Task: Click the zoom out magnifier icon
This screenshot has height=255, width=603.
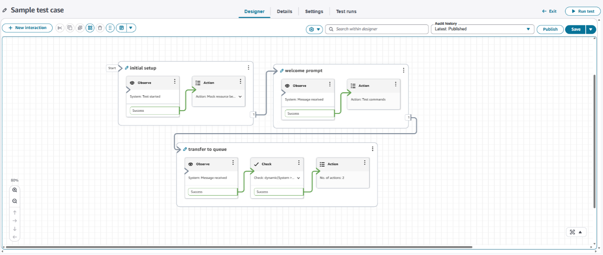Action: [15, 201]
